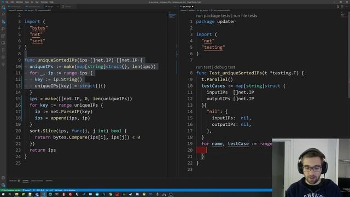Switch to the ips_test.go tab in right editor
Image resolution: width=350 pixels, height=197 pixels.
point(187,7)
